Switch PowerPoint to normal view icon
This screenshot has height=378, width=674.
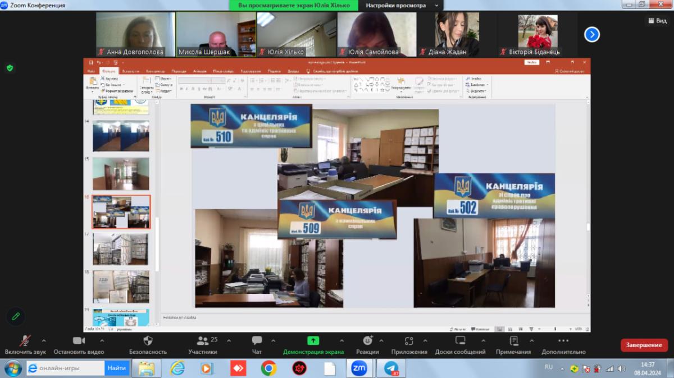[x=498, y=329]
